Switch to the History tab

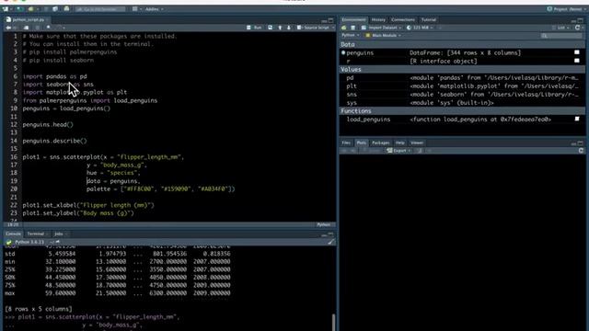(x=378, y=20)
